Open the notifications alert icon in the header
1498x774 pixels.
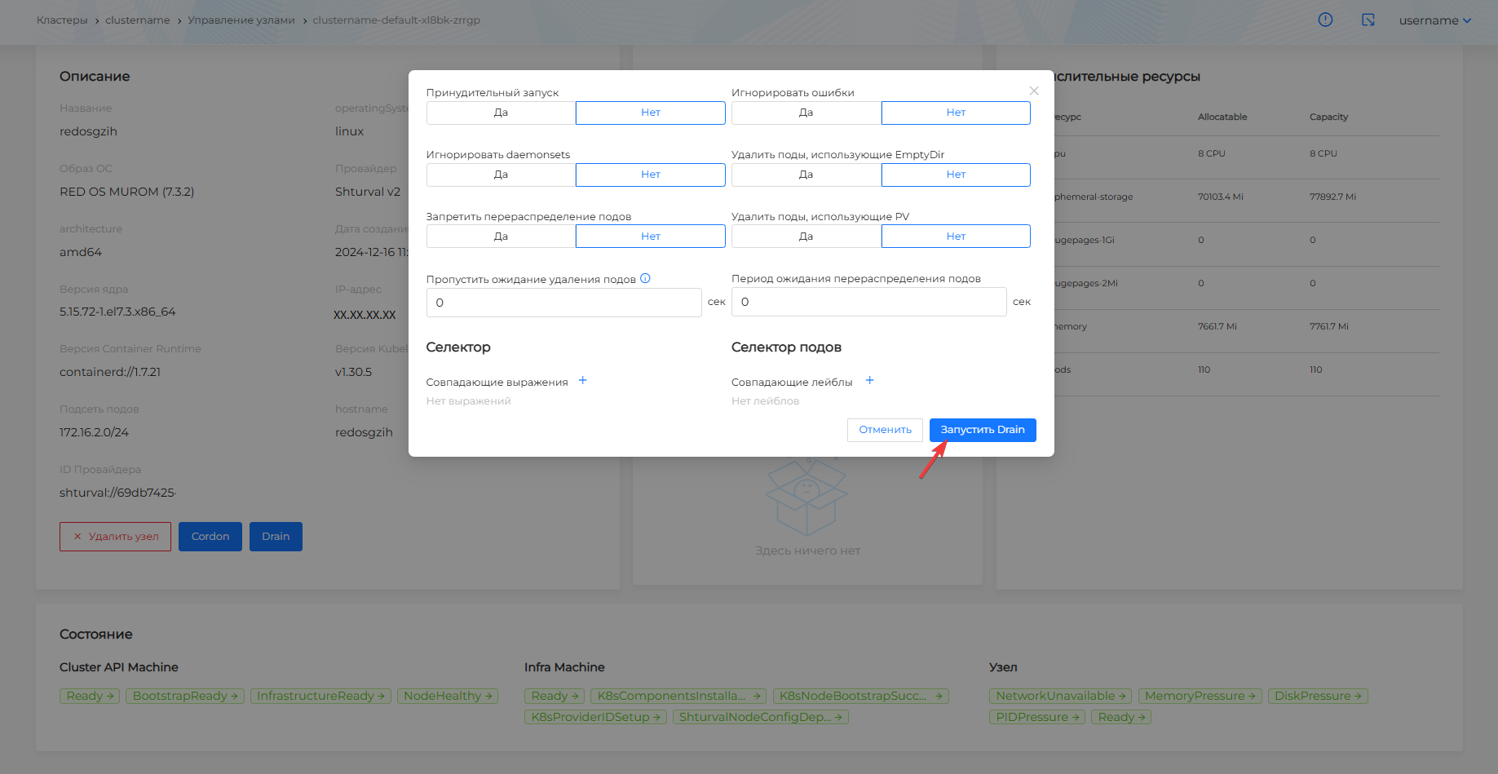(x=1325, y=20)
